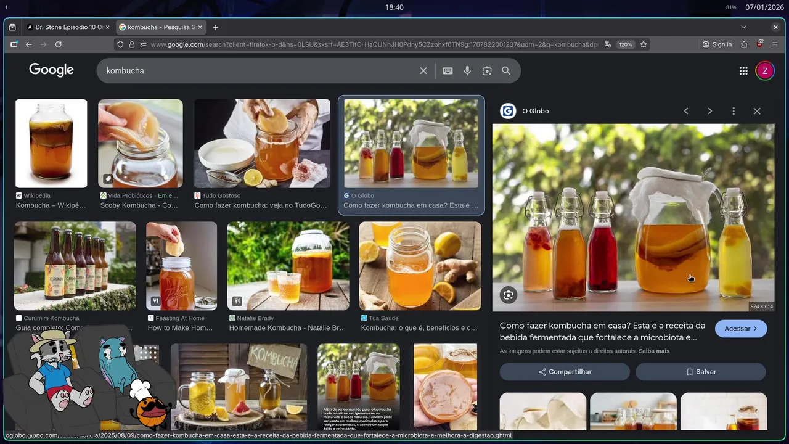
Task: Click Compartilhar share button
Action: (565, 372)
